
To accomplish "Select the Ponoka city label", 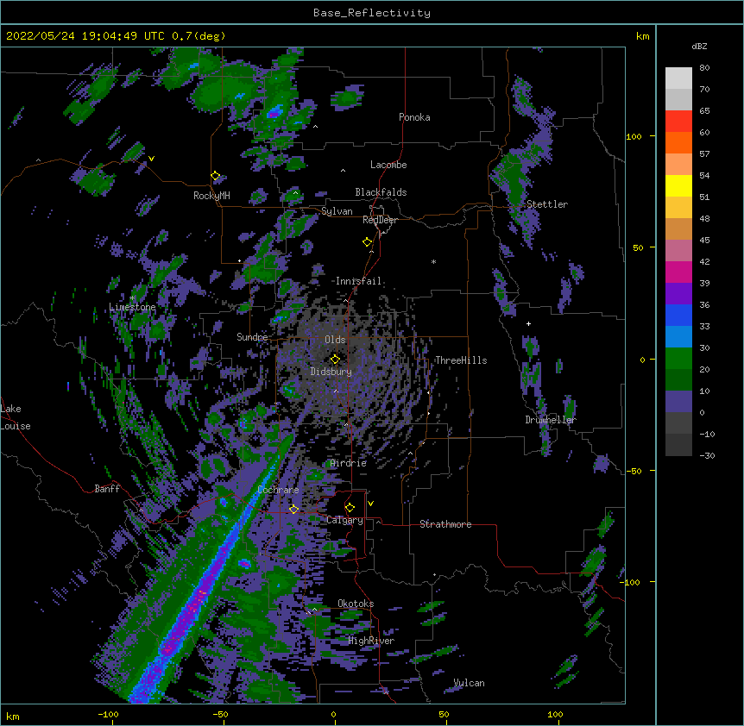I will pos(414,117).
